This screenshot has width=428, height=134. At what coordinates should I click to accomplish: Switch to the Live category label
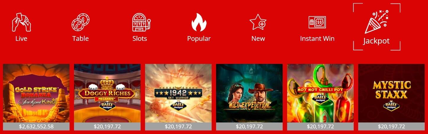21,39
